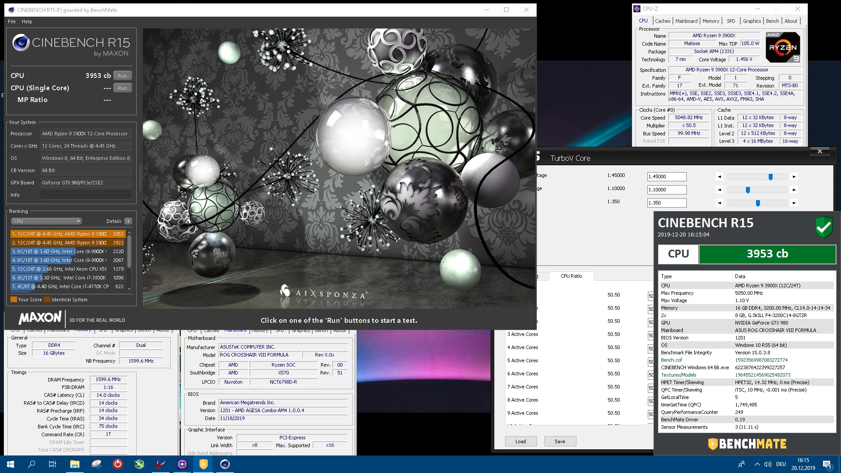Open File Explorer from the taskbar

(x=75, y=464)
